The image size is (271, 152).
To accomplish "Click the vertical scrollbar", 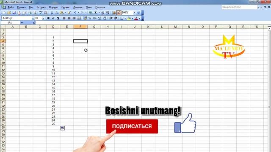I will [x=269, y=90].
